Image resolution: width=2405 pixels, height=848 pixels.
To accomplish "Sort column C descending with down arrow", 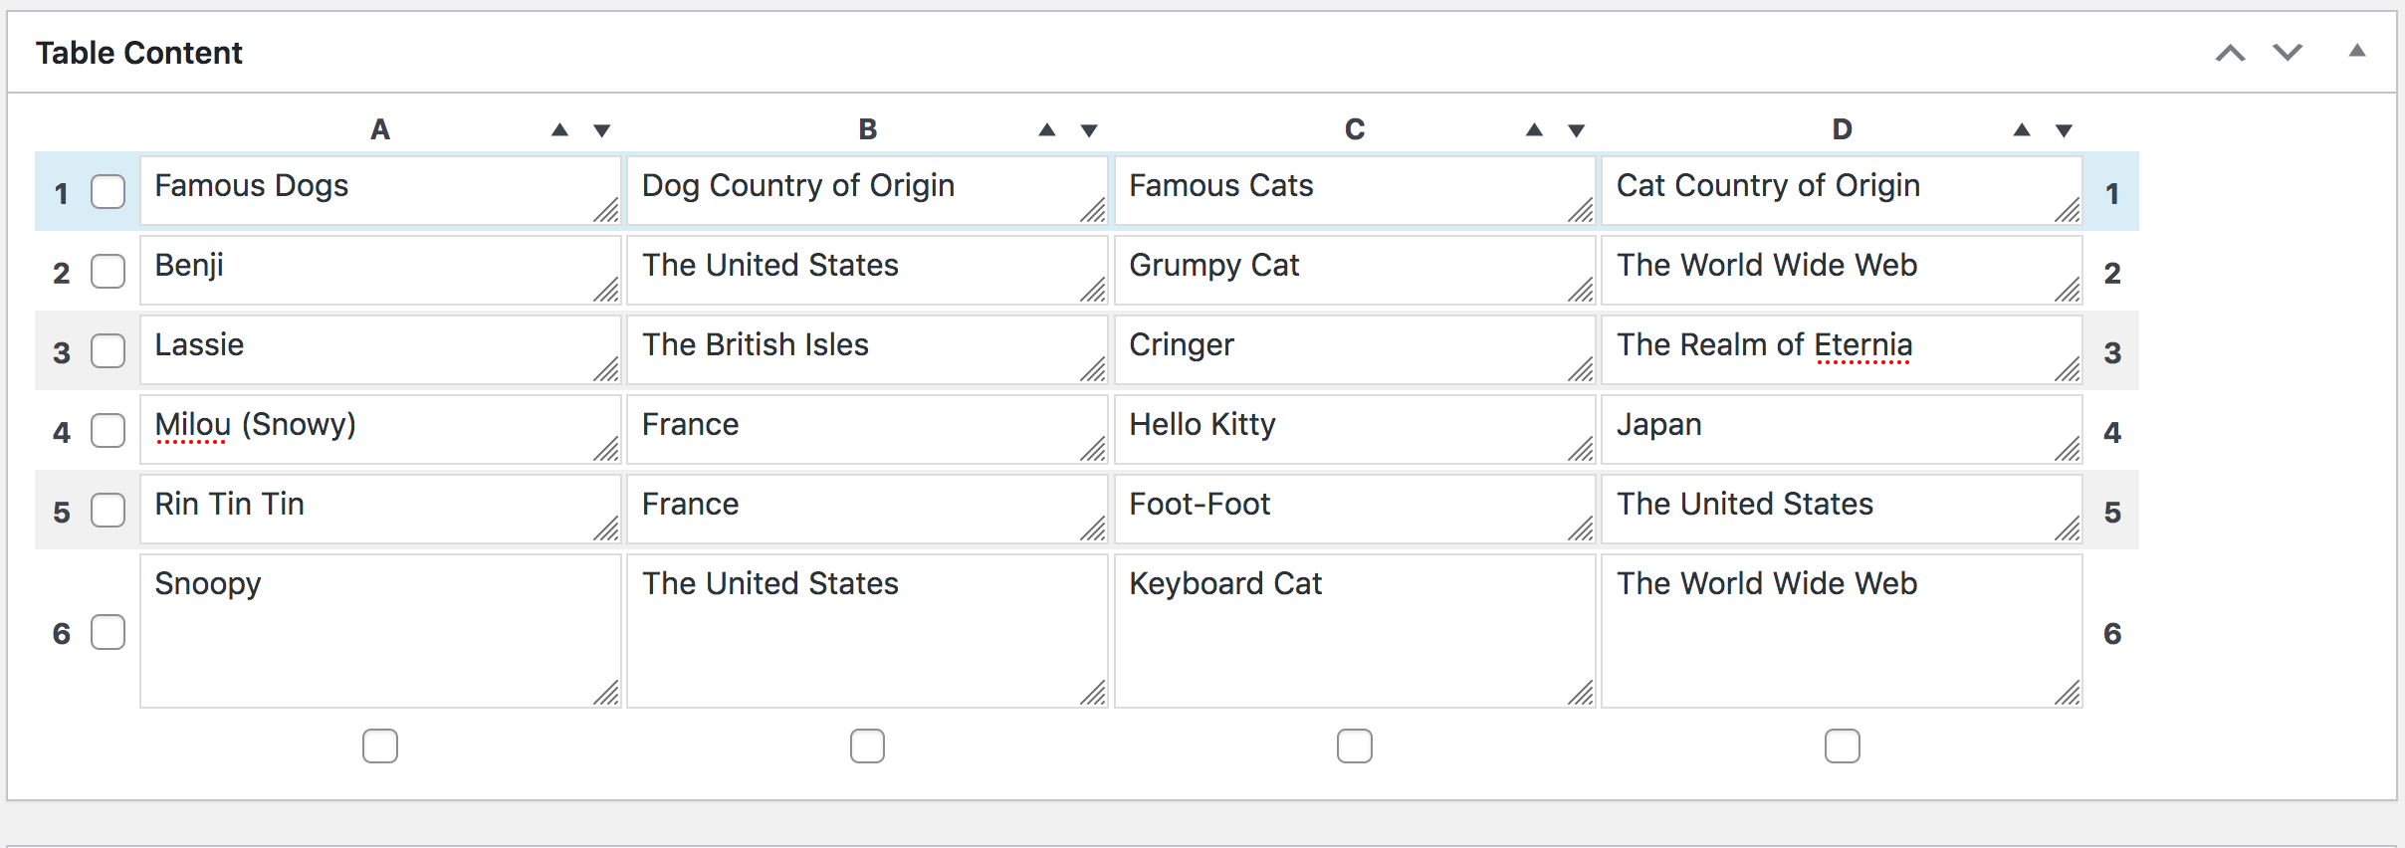I will (x=1576, y=130).
